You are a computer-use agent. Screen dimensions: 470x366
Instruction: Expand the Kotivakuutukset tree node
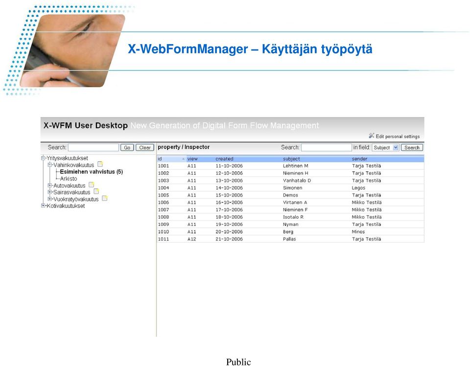click(43, 205)
